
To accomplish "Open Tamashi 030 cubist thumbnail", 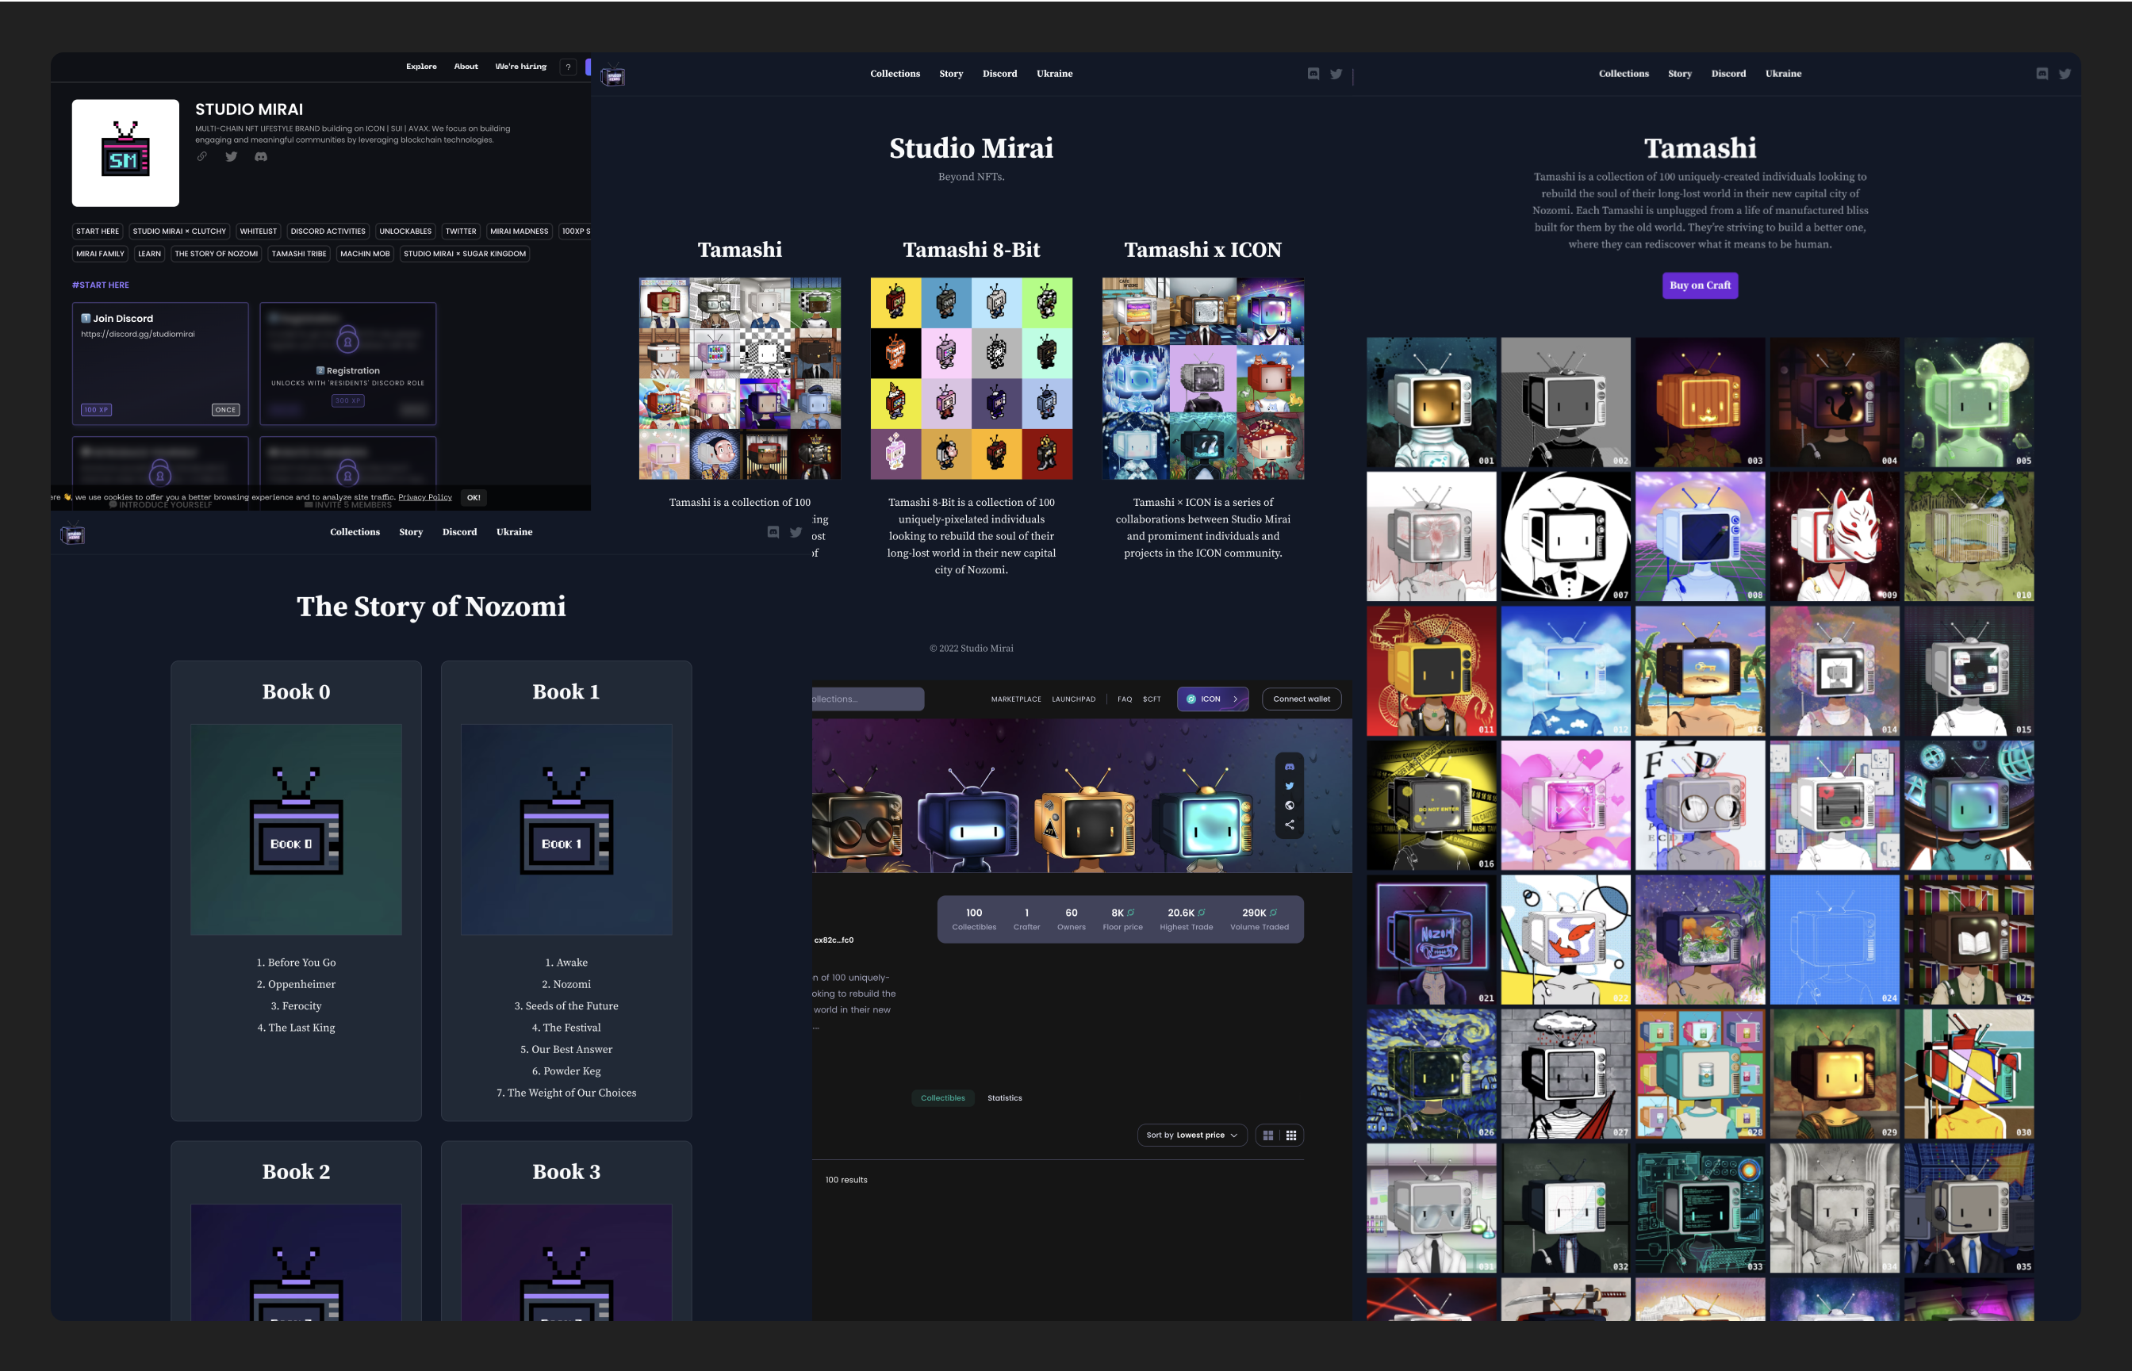I will tap(1969, 1074).
